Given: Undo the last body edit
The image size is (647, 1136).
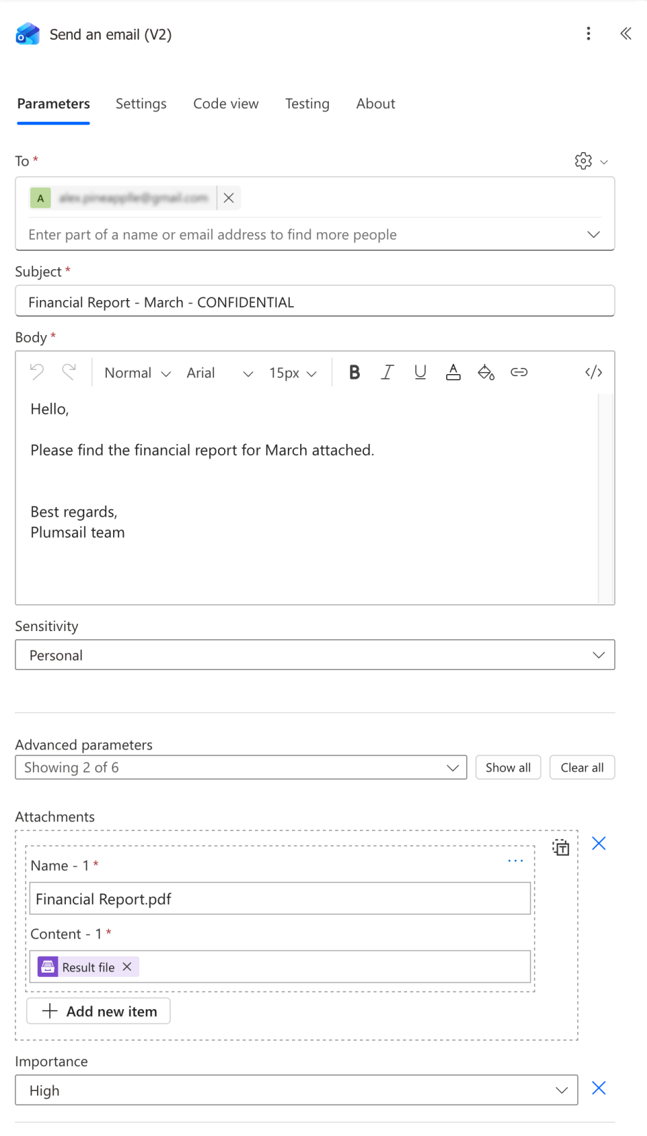Looking at the screenshot, I should 37,372.
